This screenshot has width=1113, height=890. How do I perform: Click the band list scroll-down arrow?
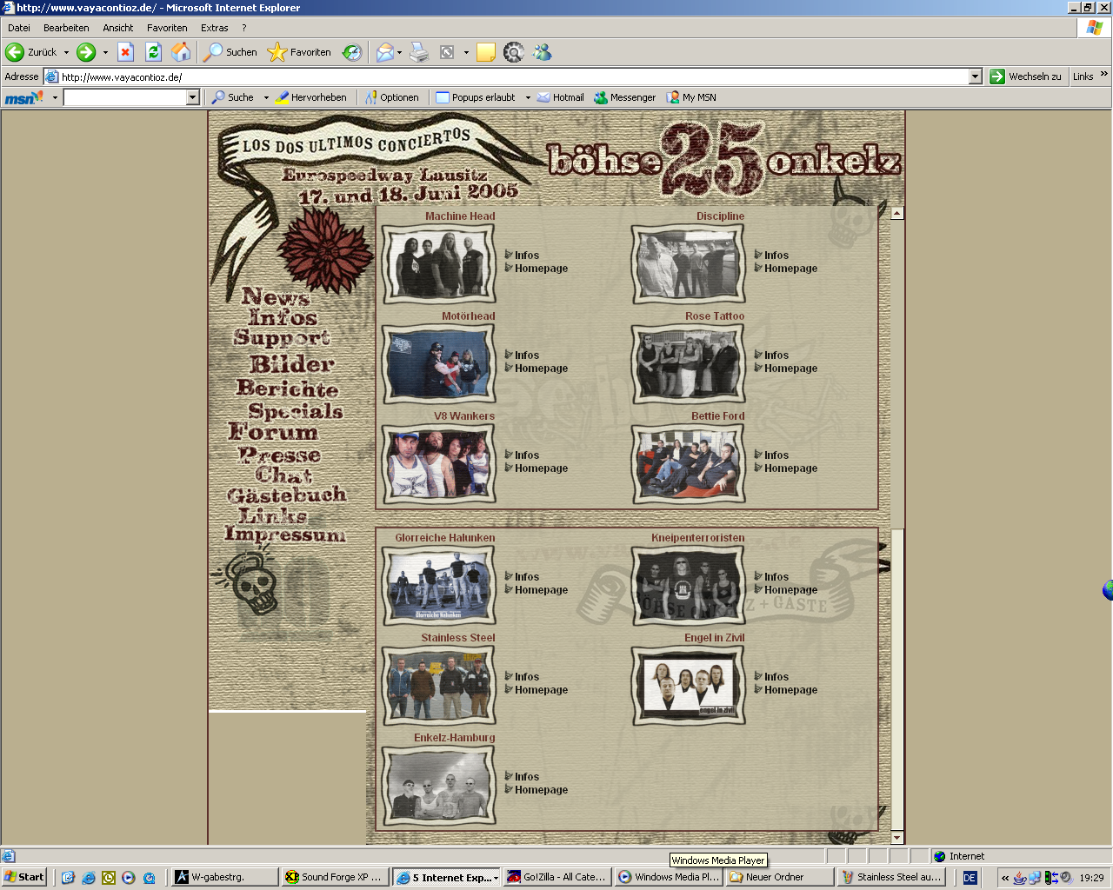(x=897, y=838)
